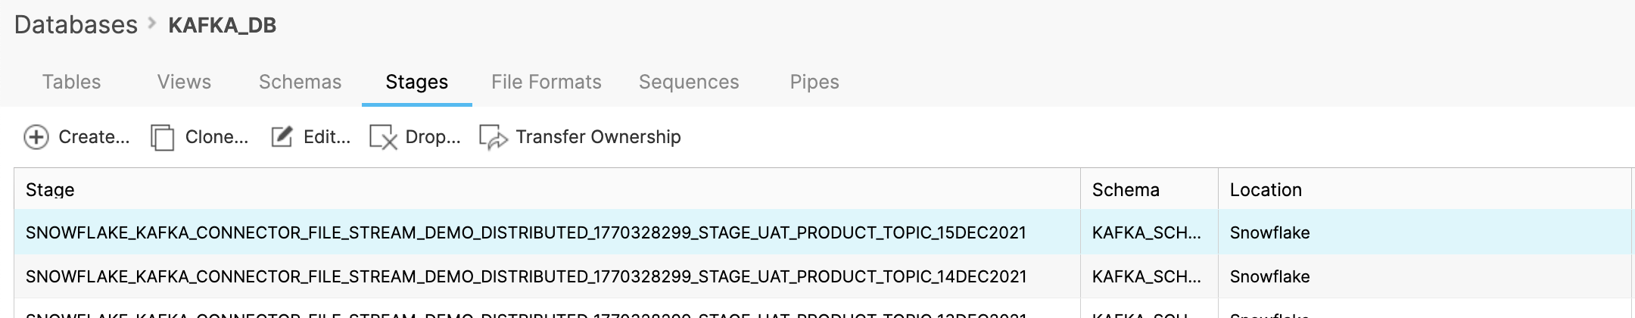
Task: Click the Transfer Ownership arrow icon
Action: [x=494, y=138]
